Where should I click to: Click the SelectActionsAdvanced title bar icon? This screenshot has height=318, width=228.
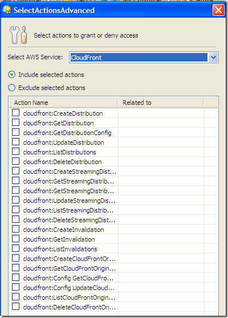(x=7, y=10)
